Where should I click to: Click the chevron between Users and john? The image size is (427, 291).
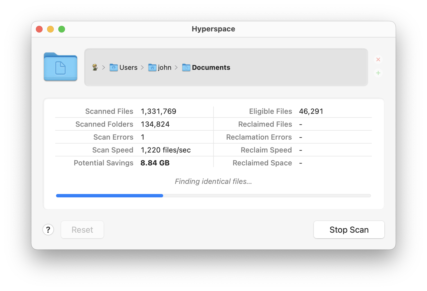click(142, 68)
